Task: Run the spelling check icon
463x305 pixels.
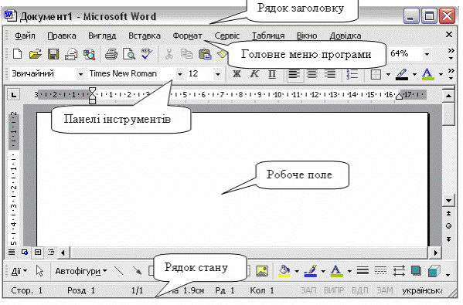Action: (x=147, y=54)
